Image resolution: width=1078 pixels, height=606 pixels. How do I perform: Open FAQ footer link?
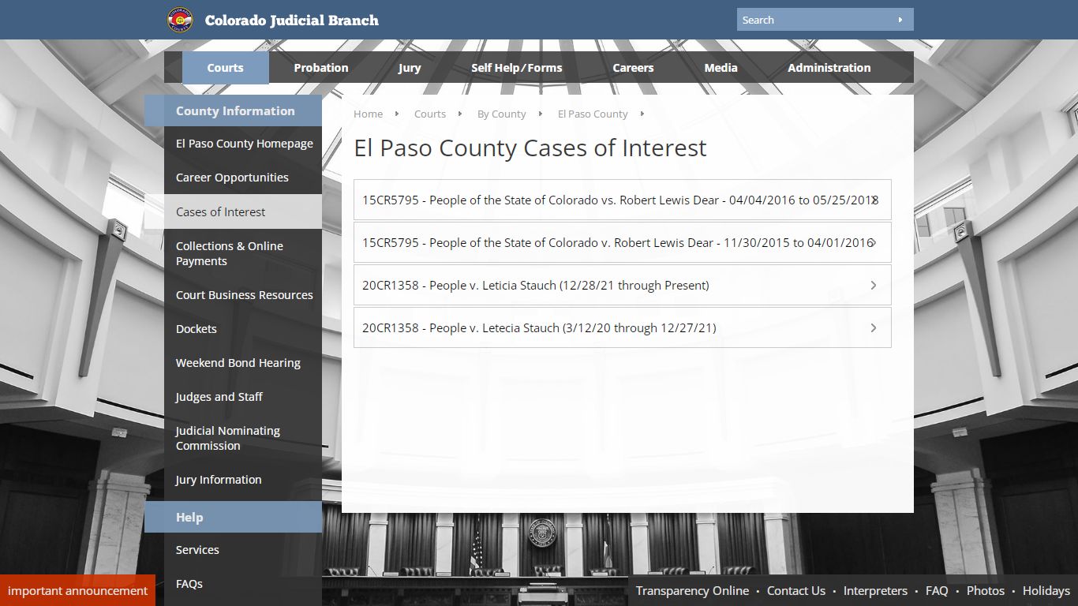pos(937,590)
